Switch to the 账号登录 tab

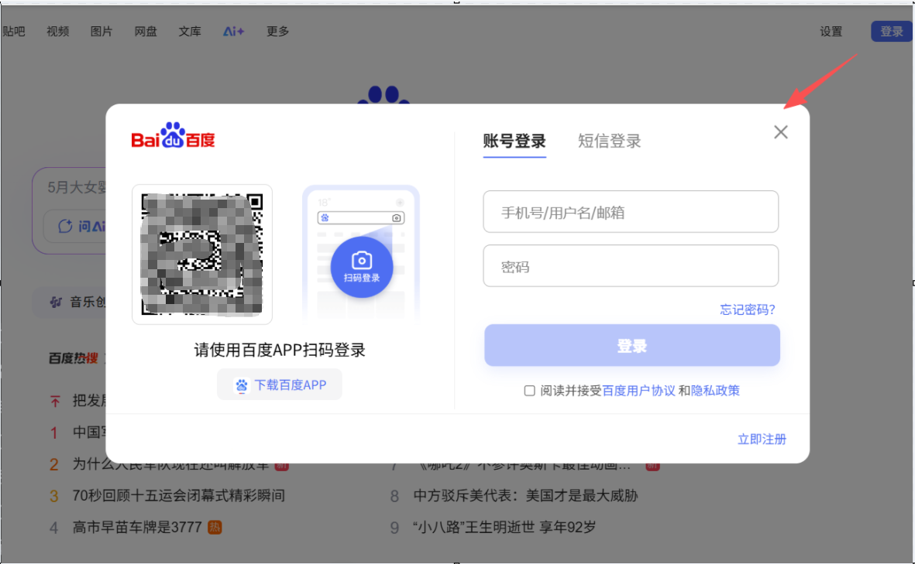[x=514, y=141]
